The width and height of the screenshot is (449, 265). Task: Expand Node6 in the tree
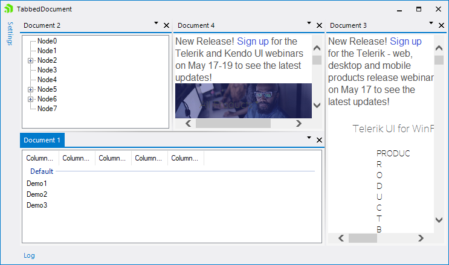(30, 100)
